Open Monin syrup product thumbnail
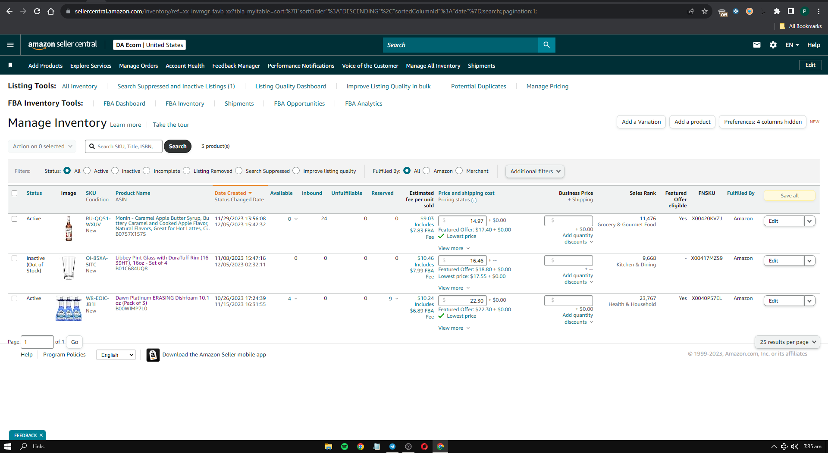828x453 pixels. click(x=69, y=228)
